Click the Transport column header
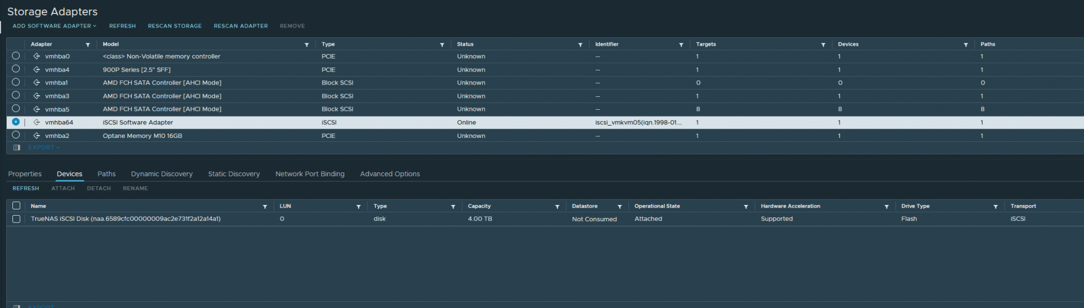 click(x=1023, y=207)
